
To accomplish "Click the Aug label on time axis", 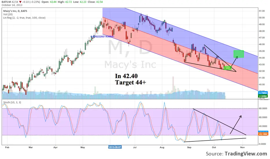I will [x=162, y=147].
